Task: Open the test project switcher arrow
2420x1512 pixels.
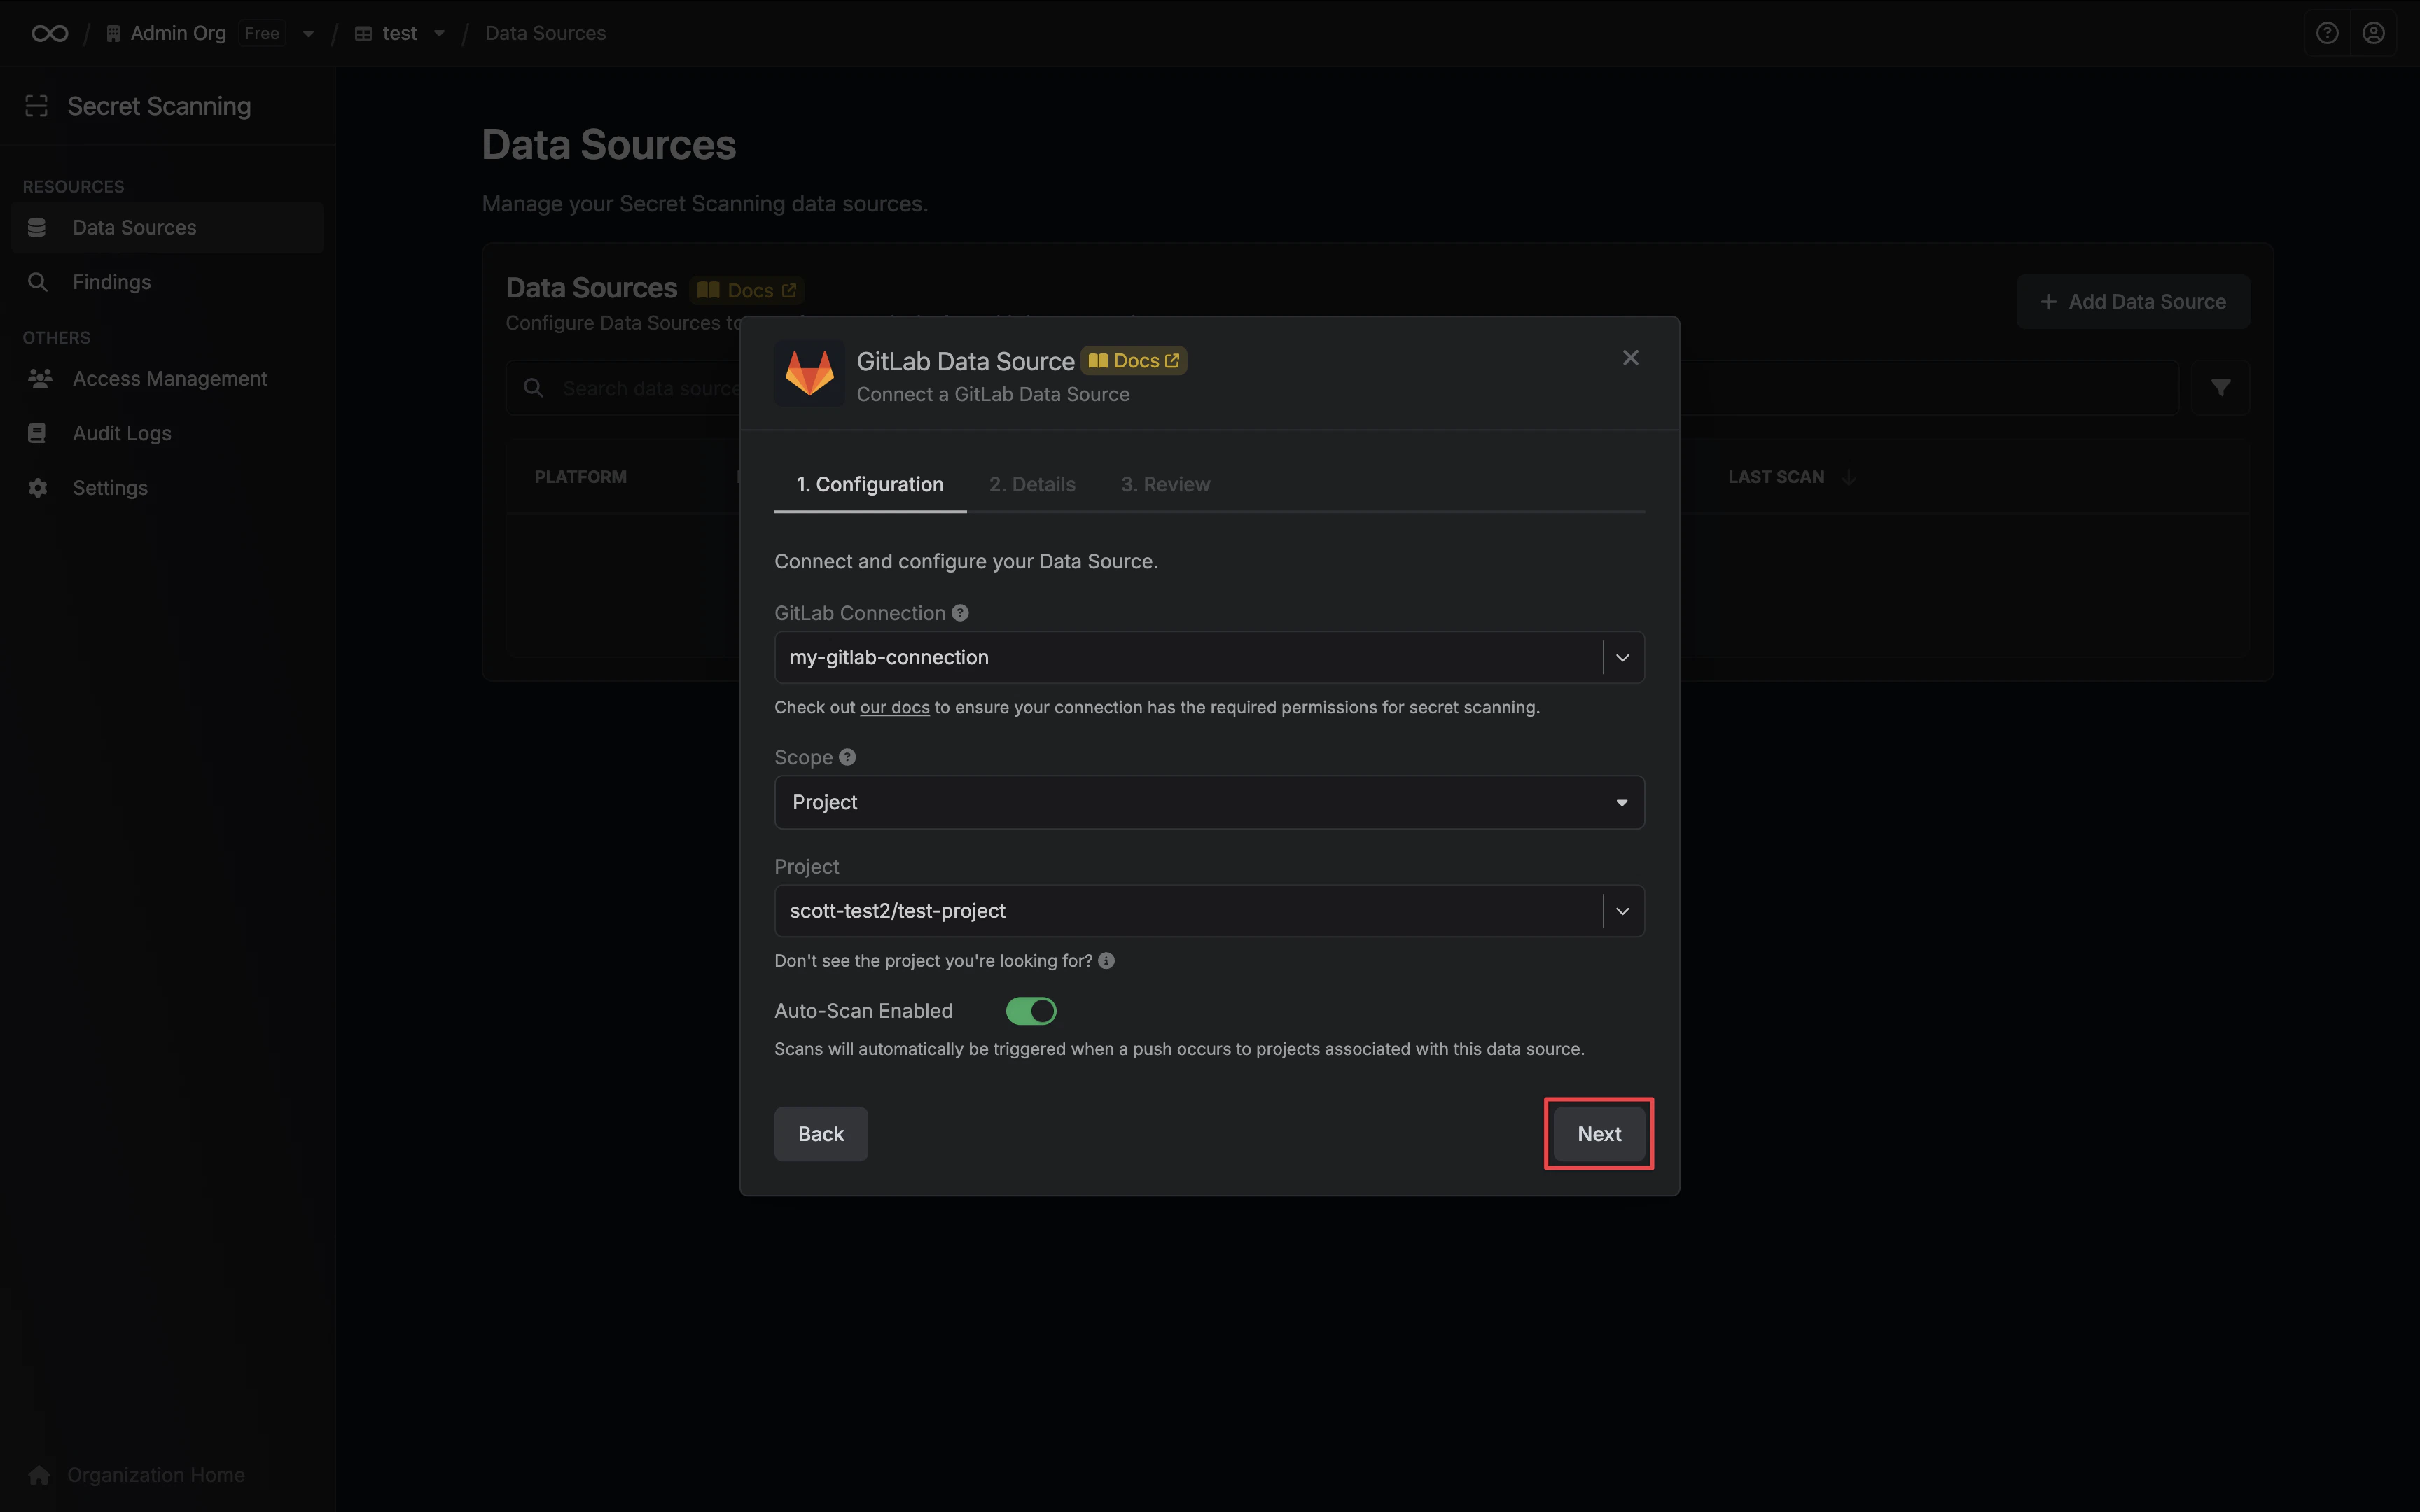Action: 439,34
